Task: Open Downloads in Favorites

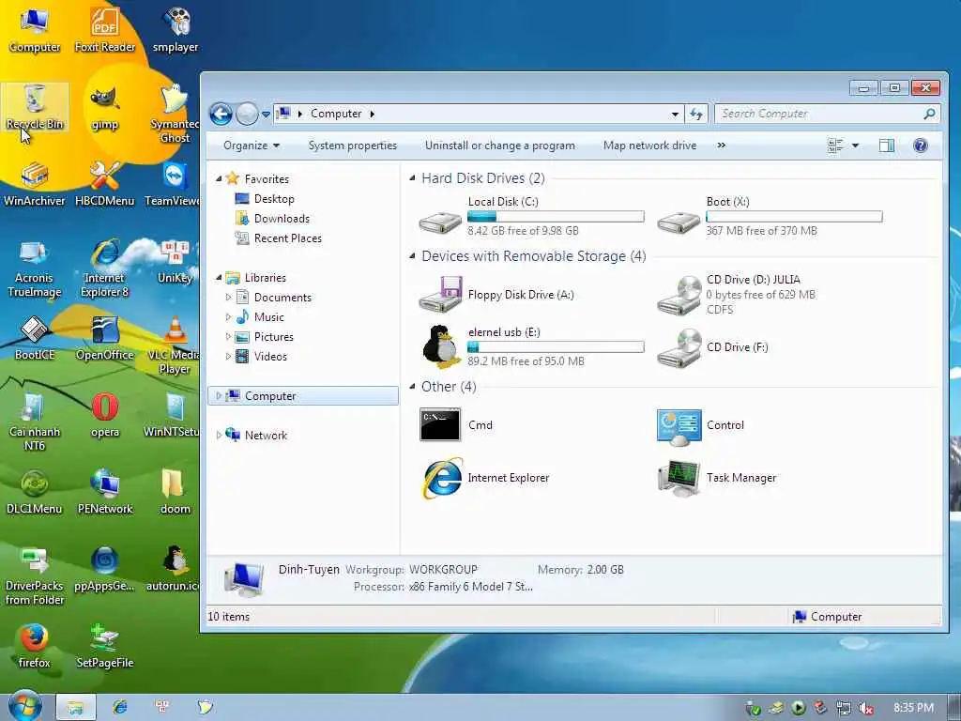Action: 273,218
